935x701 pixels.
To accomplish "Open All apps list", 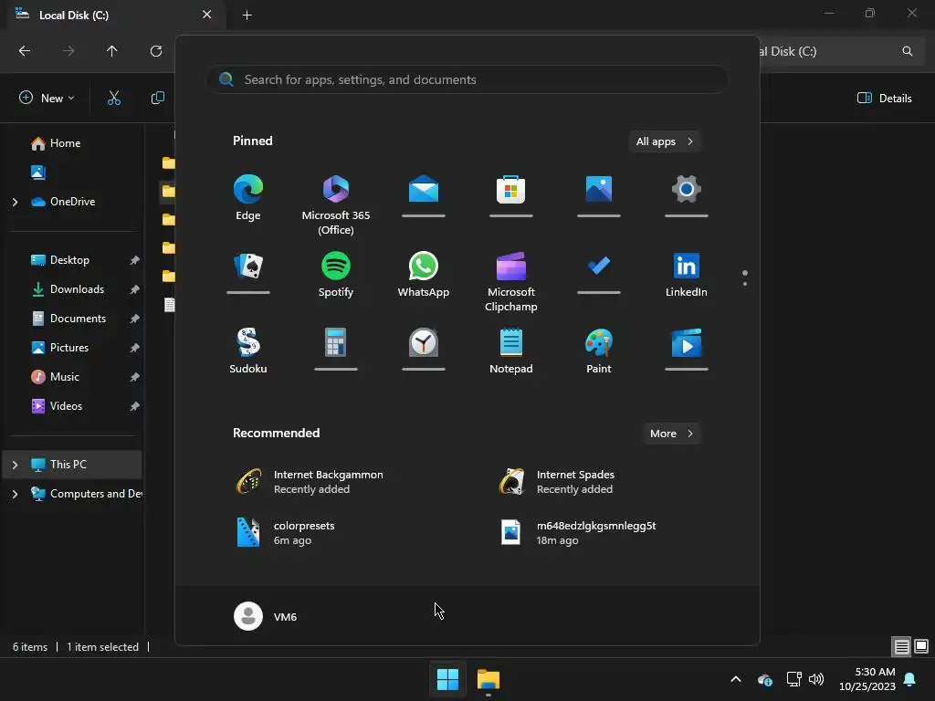I will point(665,141).
